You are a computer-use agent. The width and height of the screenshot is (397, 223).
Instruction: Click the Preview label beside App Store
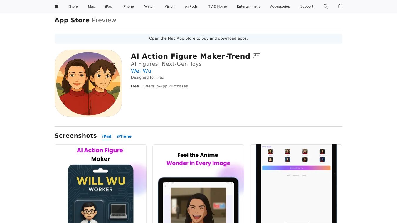104,20
